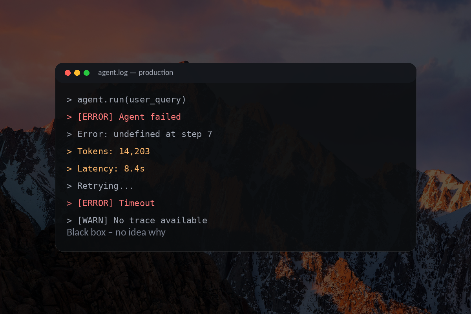Select the red prompt chevron beside [ERROR] Timeout

(69, 203)
